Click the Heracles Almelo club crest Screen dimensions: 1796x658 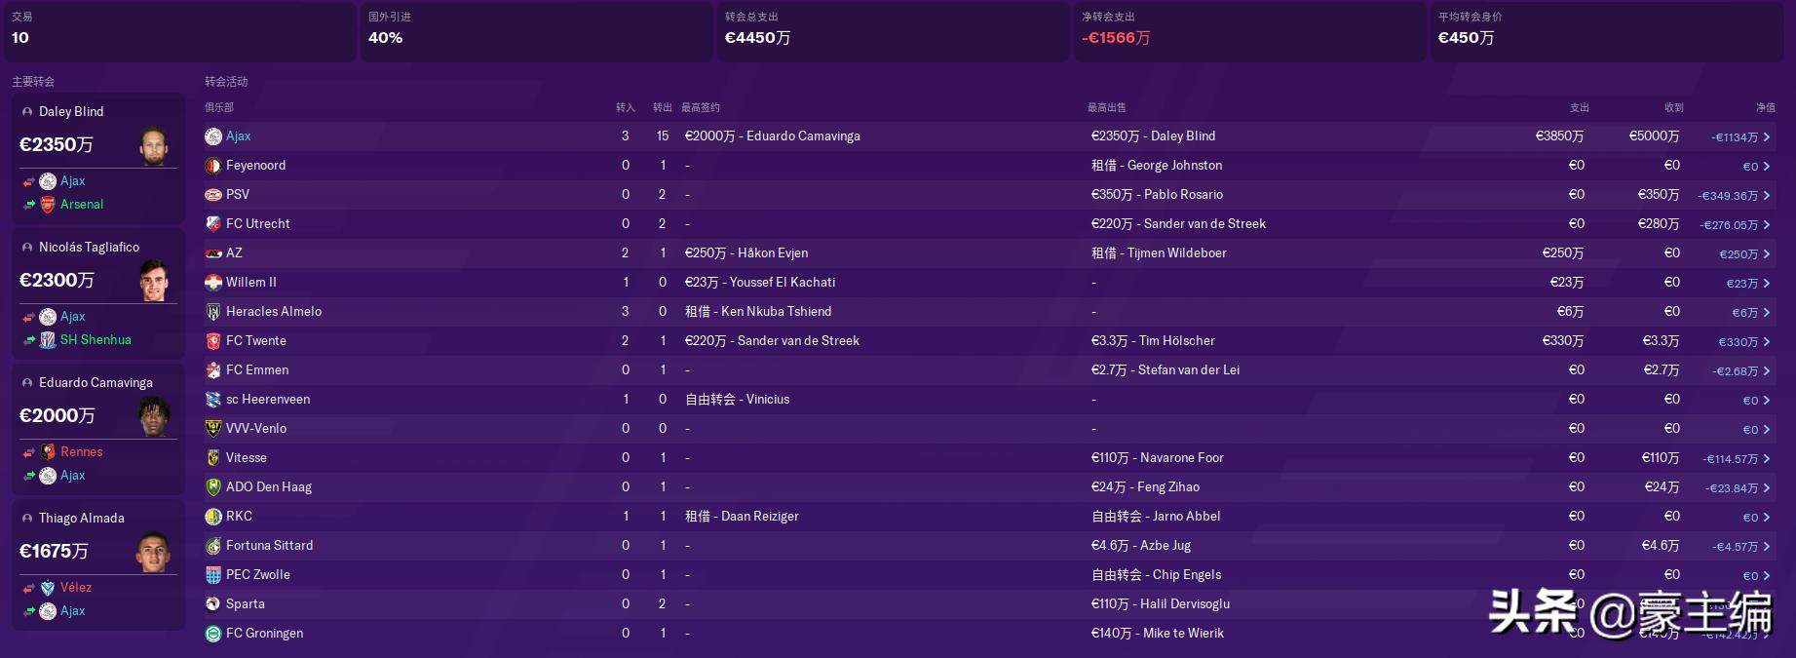tap(213, 312)
